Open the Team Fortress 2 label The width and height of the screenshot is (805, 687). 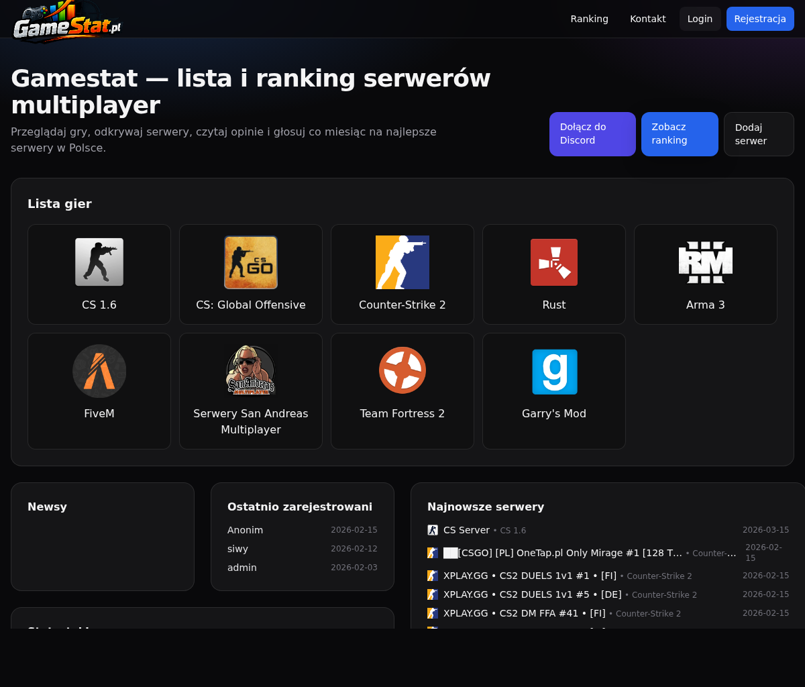pyautogui.click(x=402, y=414)
